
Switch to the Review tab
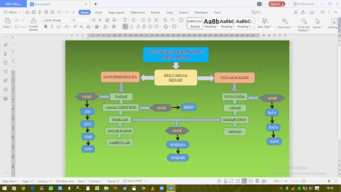(x=156, y=12)
